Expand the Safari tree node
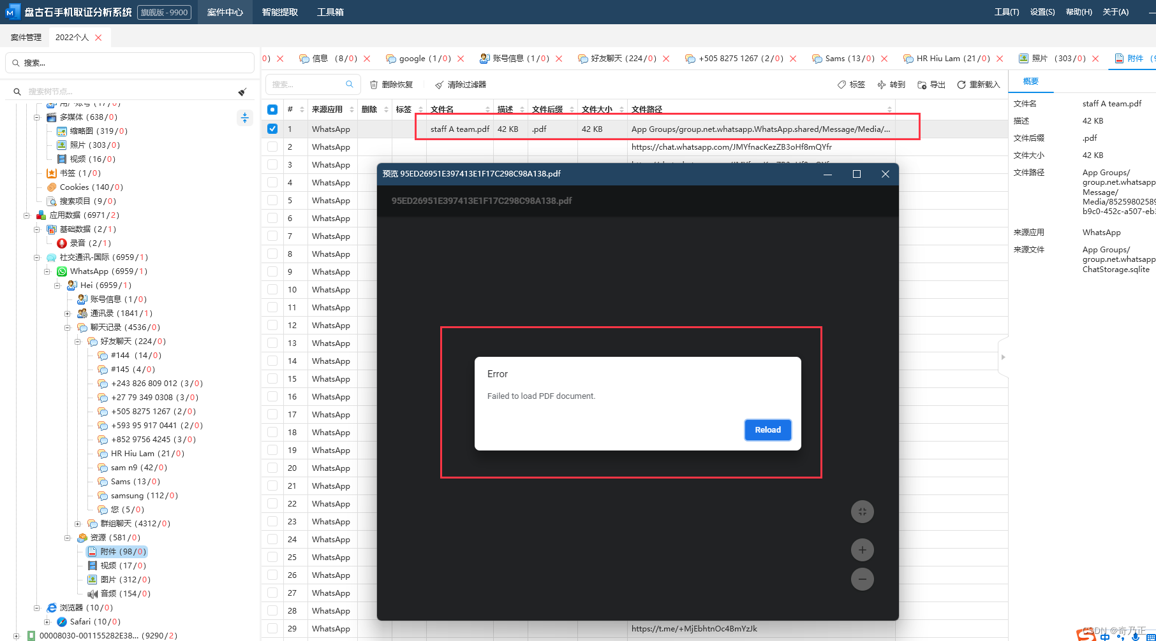 pyautogui.click(x=47, y=622)
